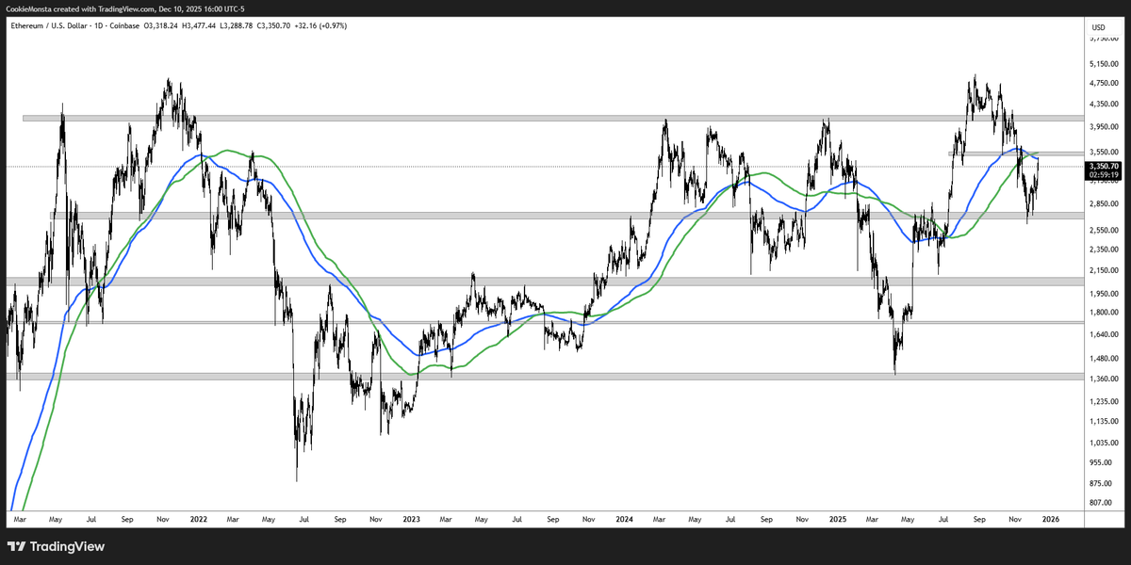Click the 2025 label on the time axis
The height and width of the screenshot is (565, 1131).
click(x=837, y=518)
